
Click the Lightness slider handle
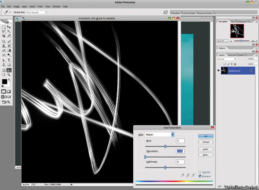coord(165,167)
